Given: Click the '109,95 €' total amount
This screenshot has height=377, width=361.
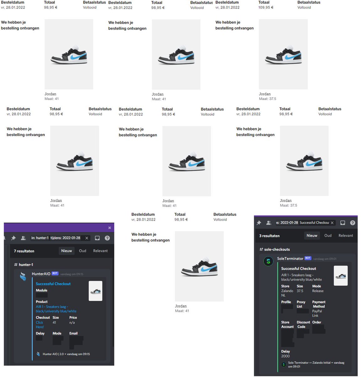Looking at the screenshot, I should click(x=266, y=8).
